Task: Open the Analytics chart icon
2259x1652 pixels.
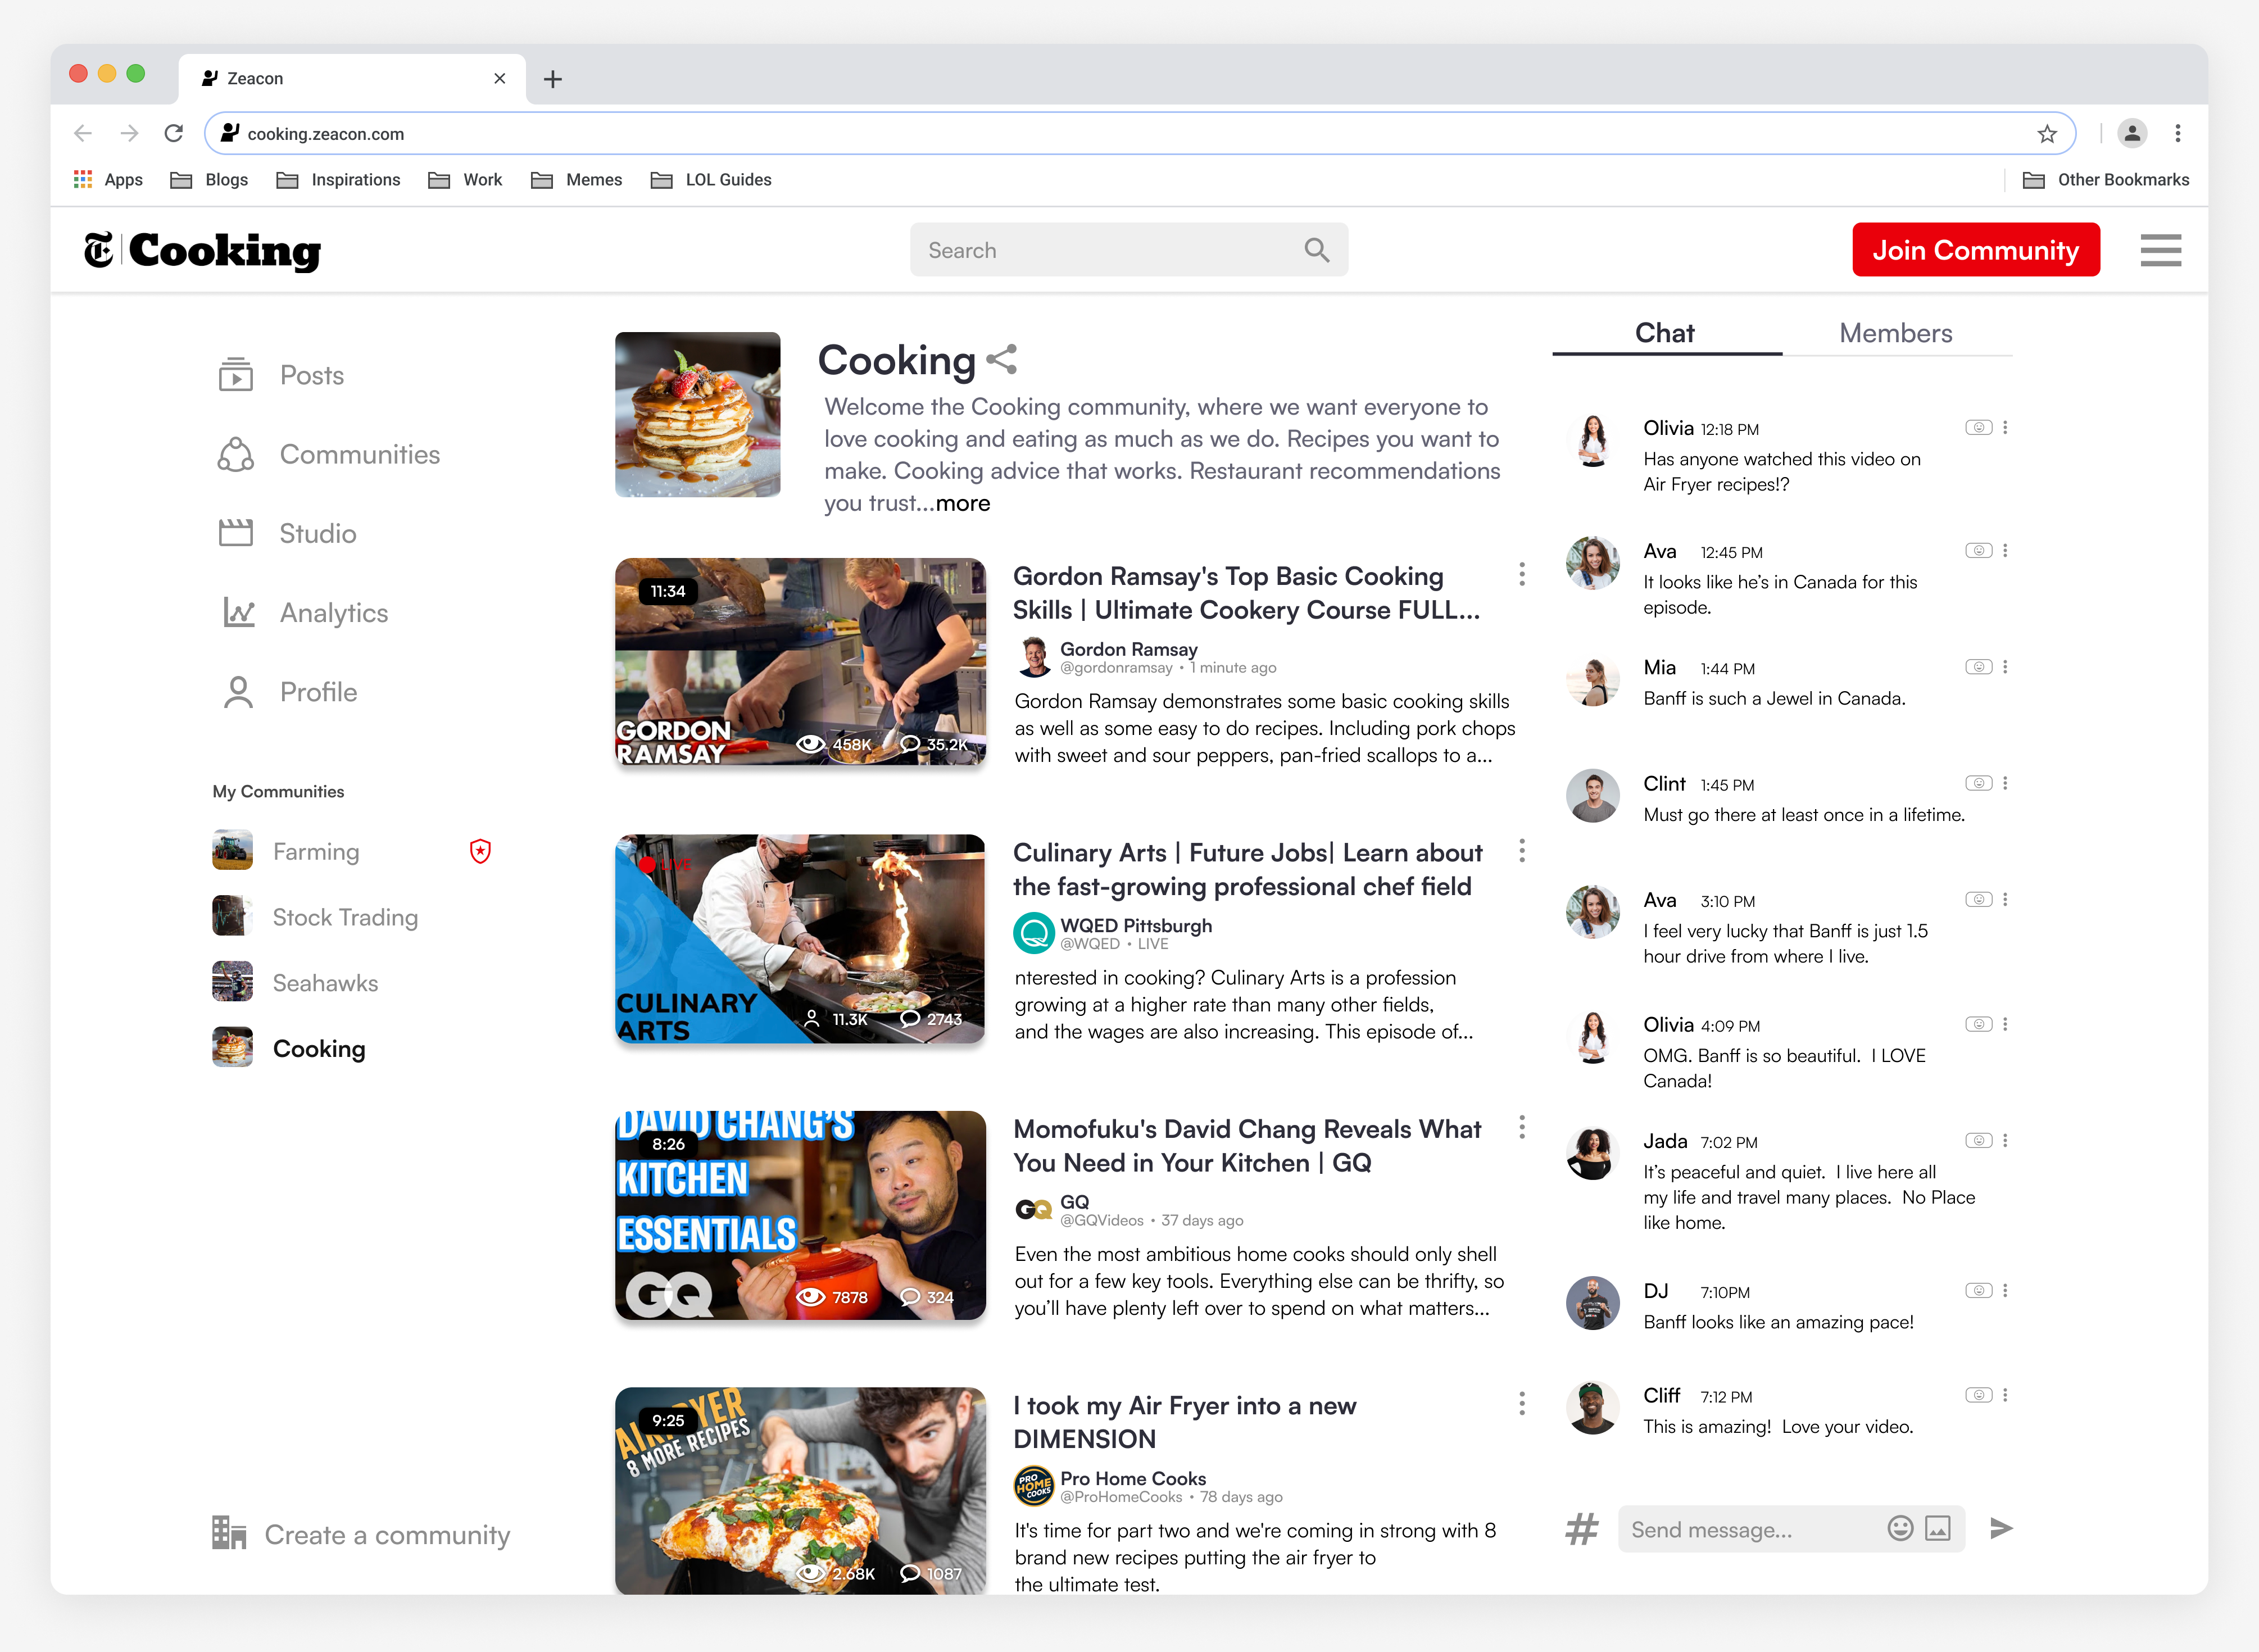Action: [x=239, y=612]
